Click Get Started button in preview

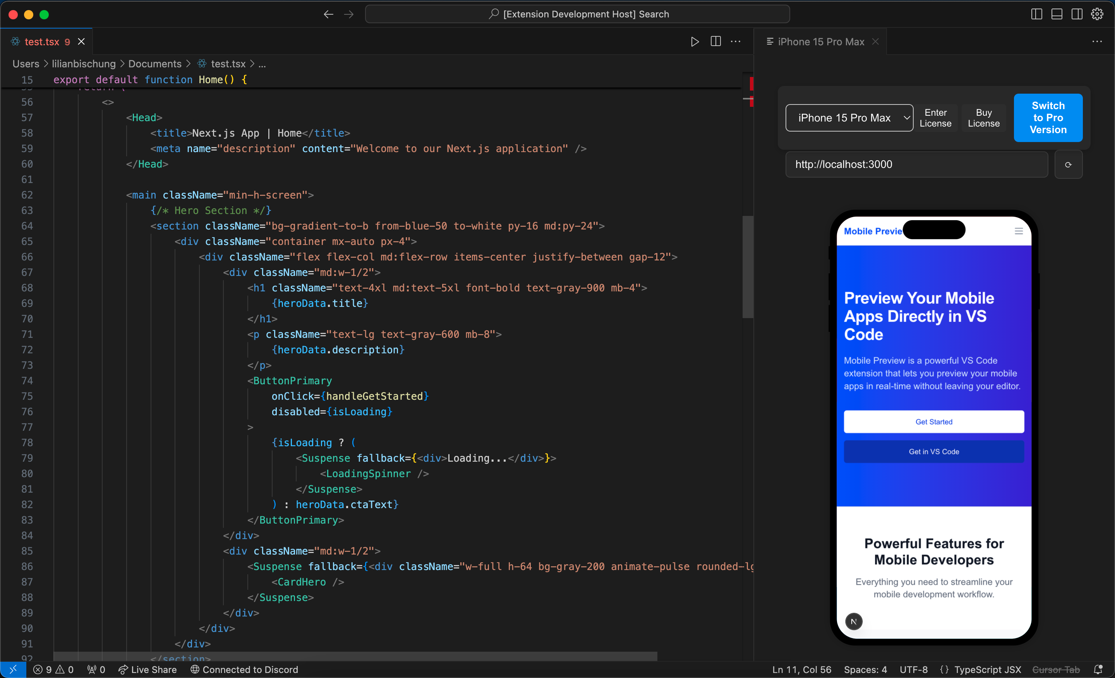click(x=934, y=421)
